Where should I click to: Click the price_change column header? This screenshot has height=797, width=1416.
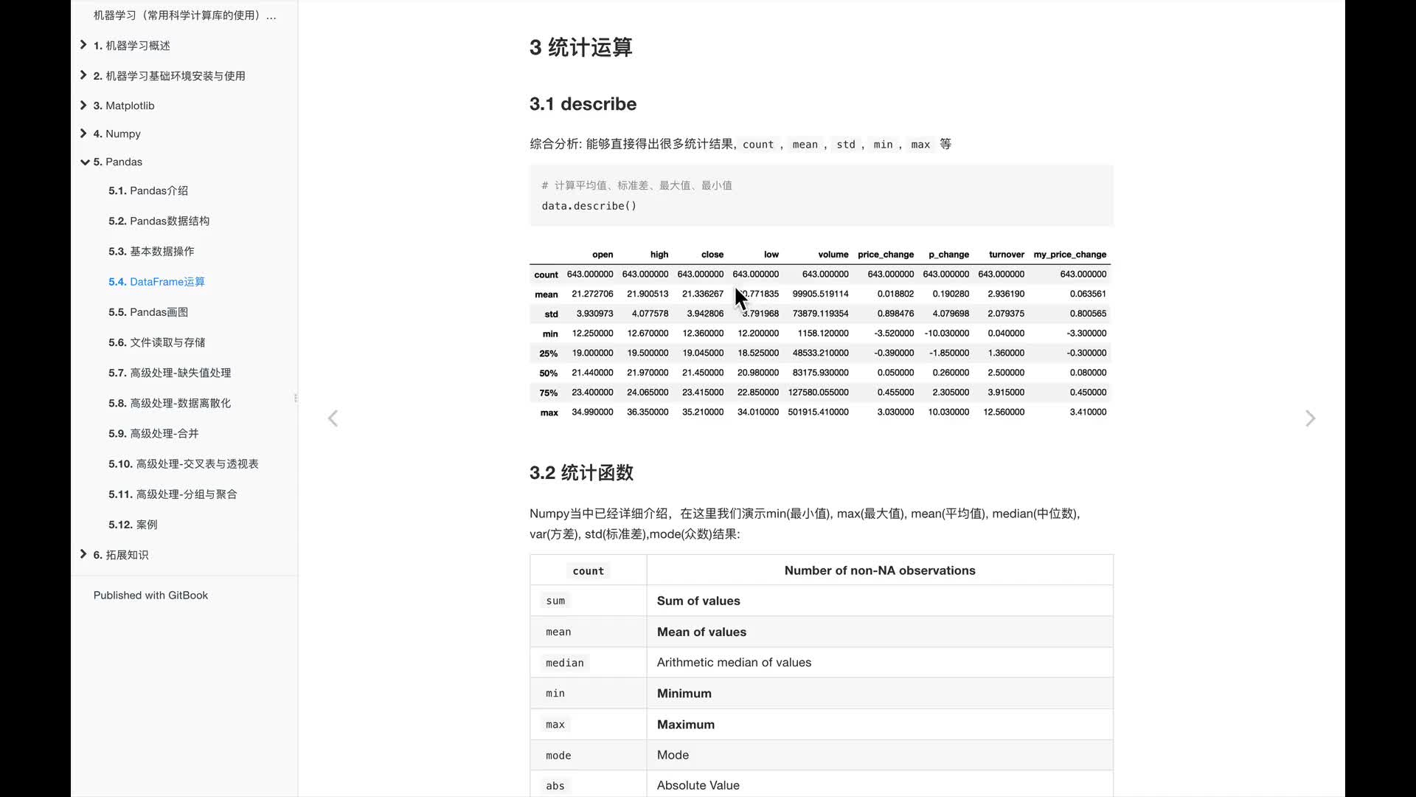pyautogui.click(x=885, y=255)
